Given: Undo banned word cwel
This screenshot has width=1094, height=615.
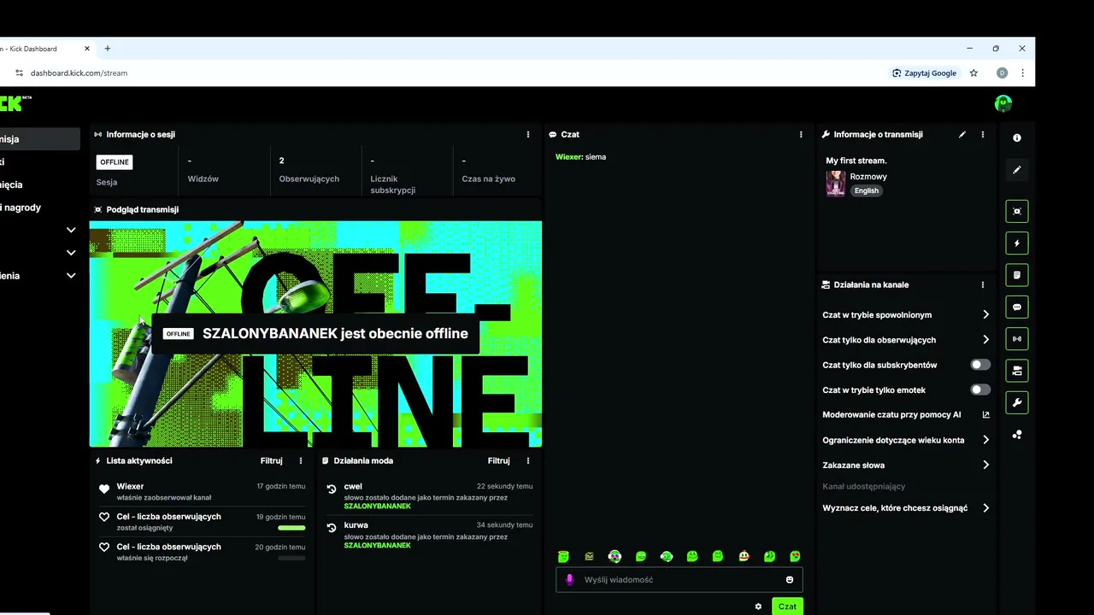Looking at the screenshot, I should [x=332, y=489].
